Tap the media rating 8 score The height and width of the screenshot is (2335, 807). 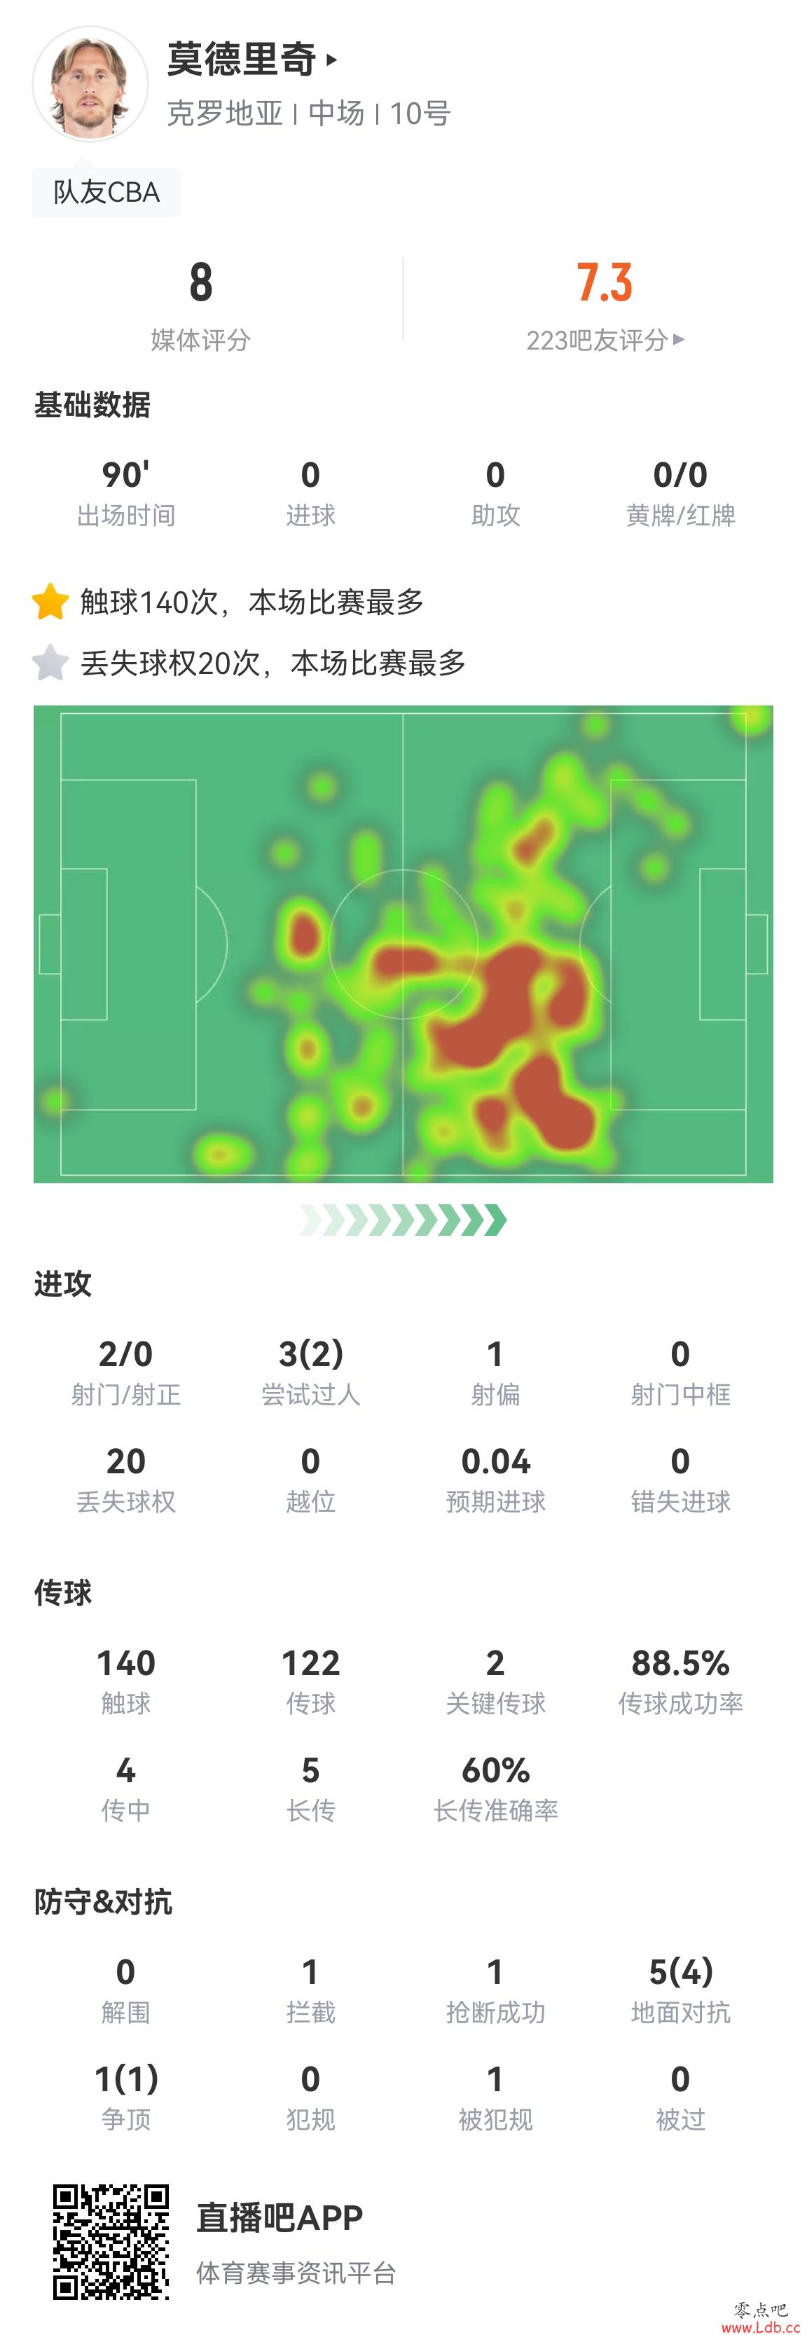click(x=200, y=283)
